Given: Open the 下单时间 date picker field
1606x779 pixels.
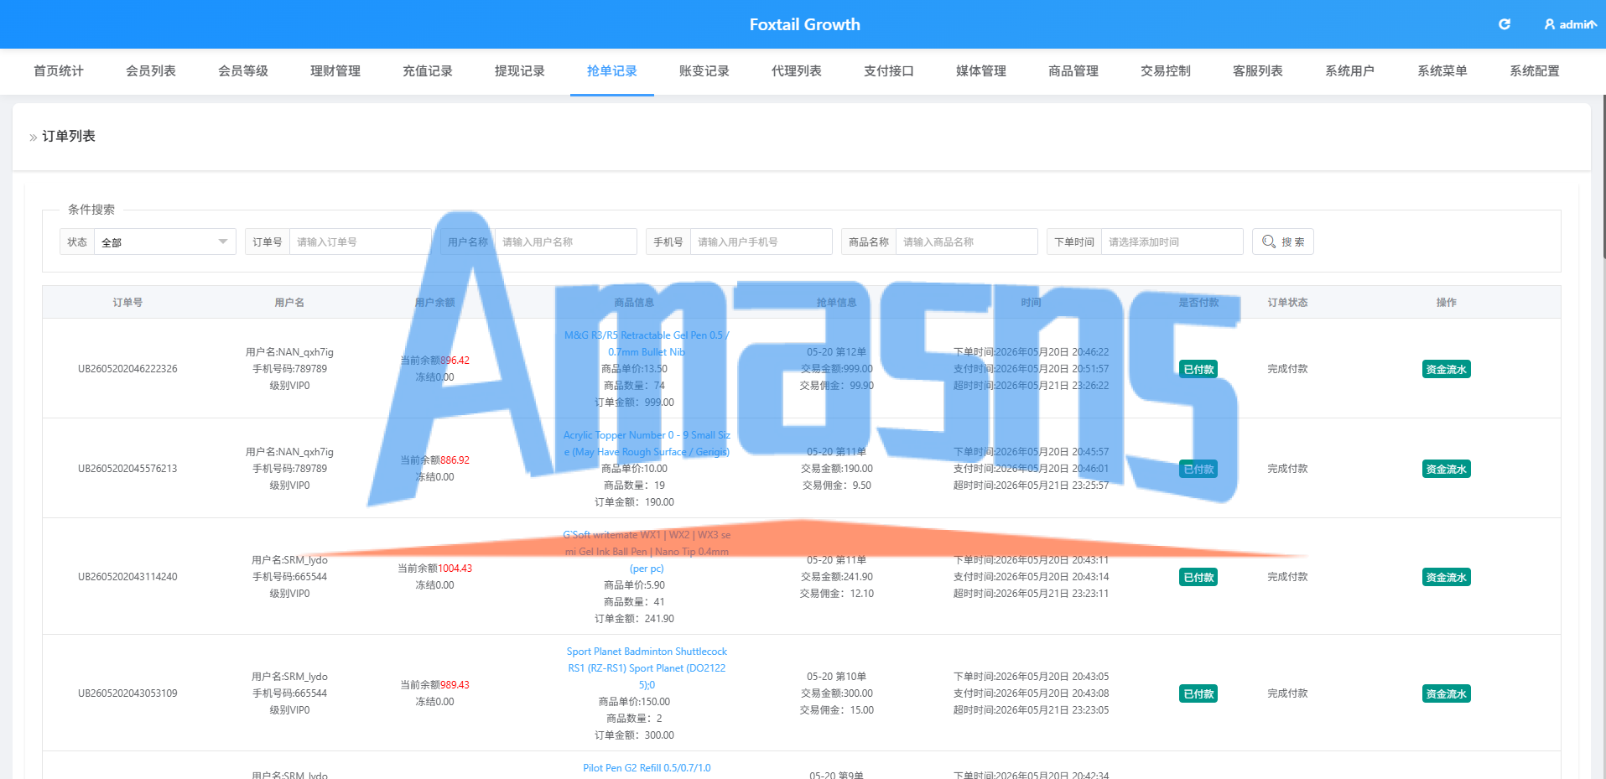Looking at the screenshot, I should click(1172, 241).
